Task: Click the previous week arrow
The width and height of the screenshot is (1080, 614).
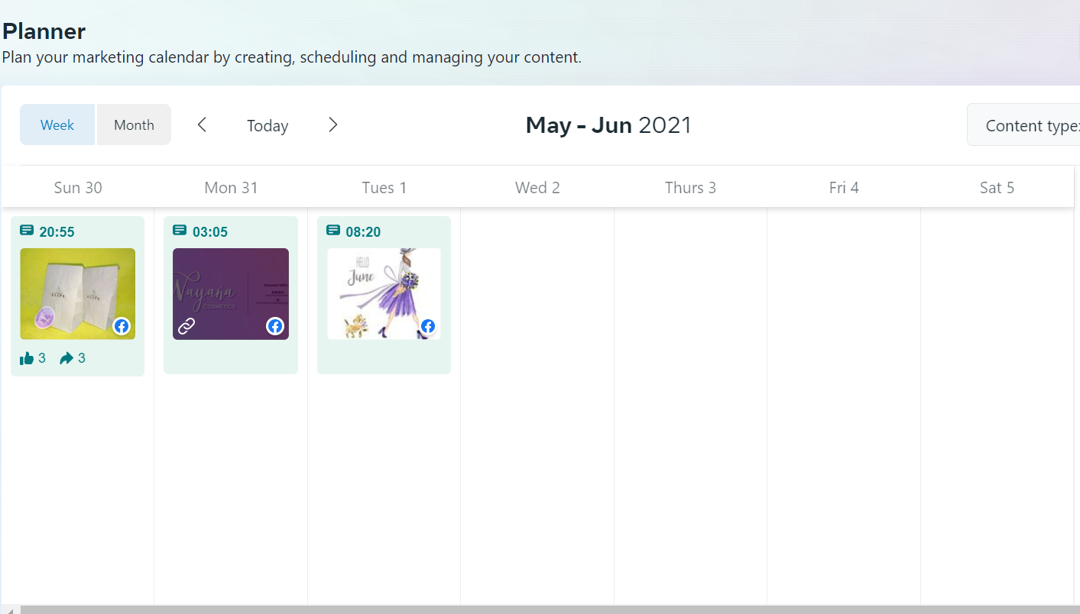Action: 202,124
